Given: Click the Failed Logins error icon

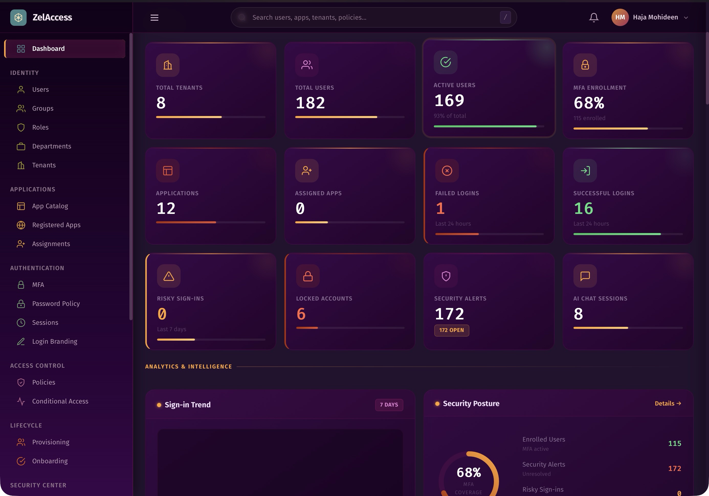Looking at the screenshot, I should (447, 171).
